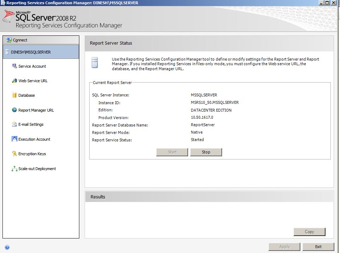Click the Edition label
340x253 pixels.
tap(106, 110)
